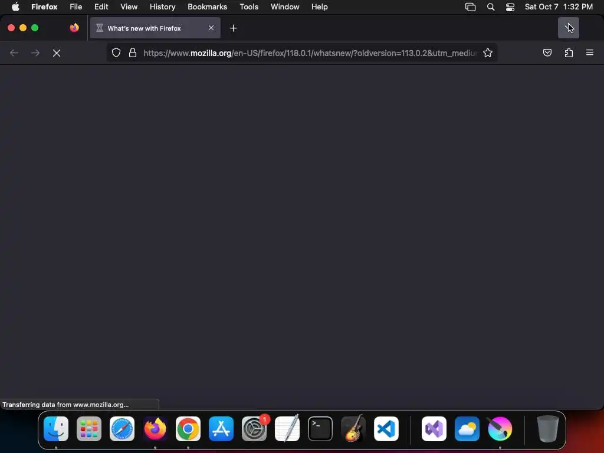The width and height of the screenshot is (604, 453).
Task: Go back one page
Action: point(14,52)
